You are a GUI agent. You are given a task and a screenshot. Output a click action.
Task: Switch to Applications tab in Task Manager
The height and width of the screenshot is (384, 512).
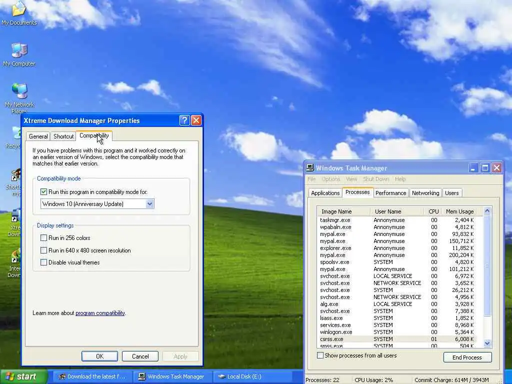point(325,193)
